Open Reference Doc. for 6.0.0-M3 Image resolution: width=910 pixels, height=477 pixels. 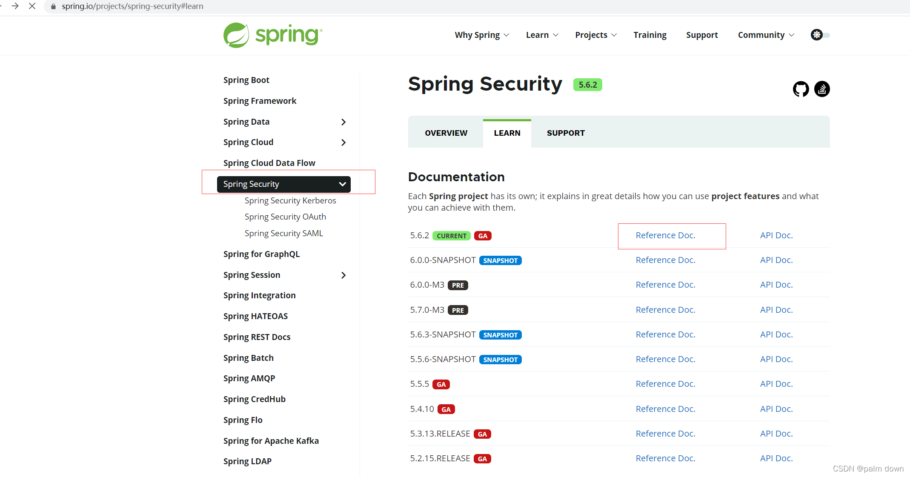665,285
